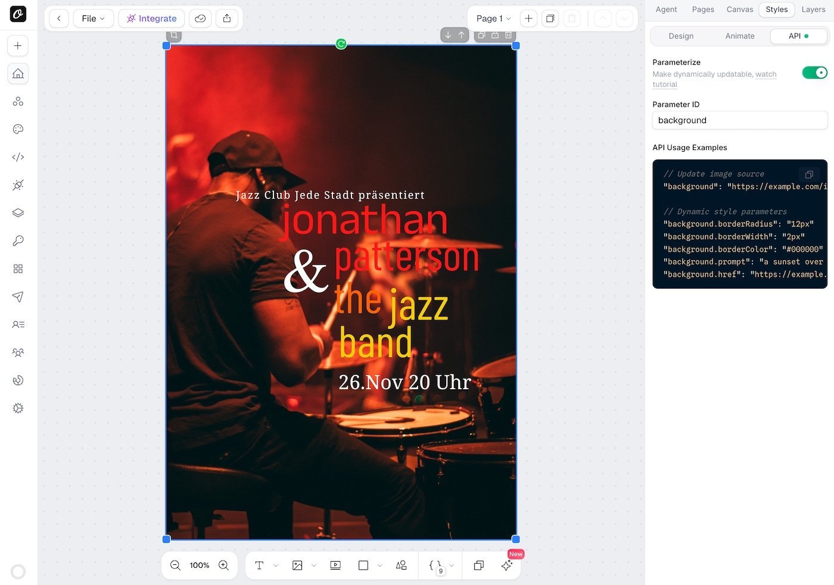The width and height of the screenshot is (834, 585).
Task: Click the Parameter ID input field
Action: click(x=739, y=120)
